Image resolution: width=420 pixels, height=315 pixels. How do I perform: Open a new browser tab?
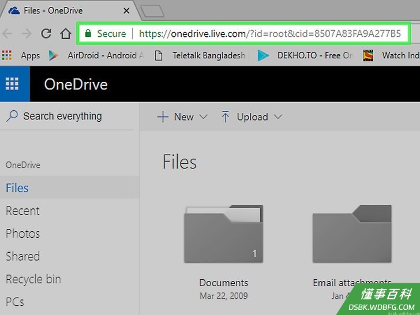point(152,12)
